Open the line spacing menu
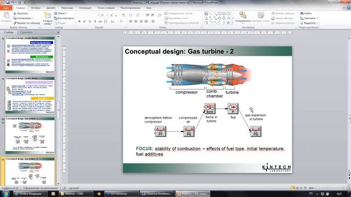 [x=160, y=15]
